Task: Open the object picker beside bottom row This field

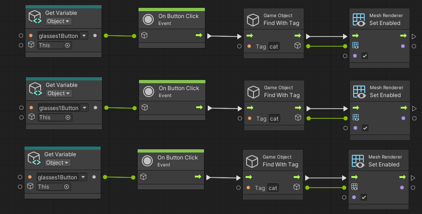Action: tap(66, 187)
